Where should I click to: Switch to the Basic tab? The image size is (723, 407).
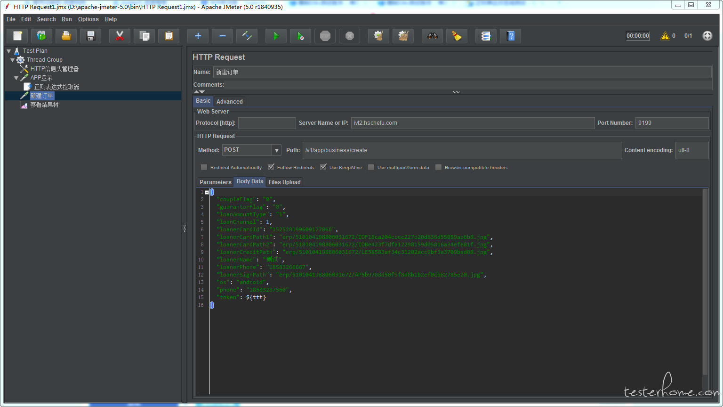[203, 101]
